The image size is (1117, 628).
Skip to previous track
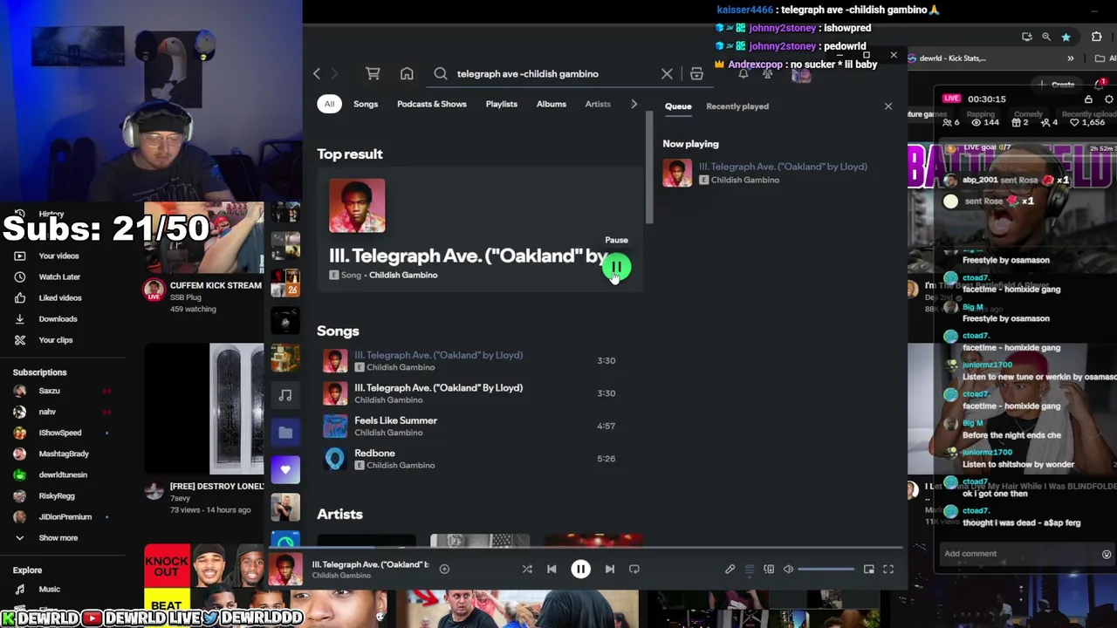[x=552, y=569]
